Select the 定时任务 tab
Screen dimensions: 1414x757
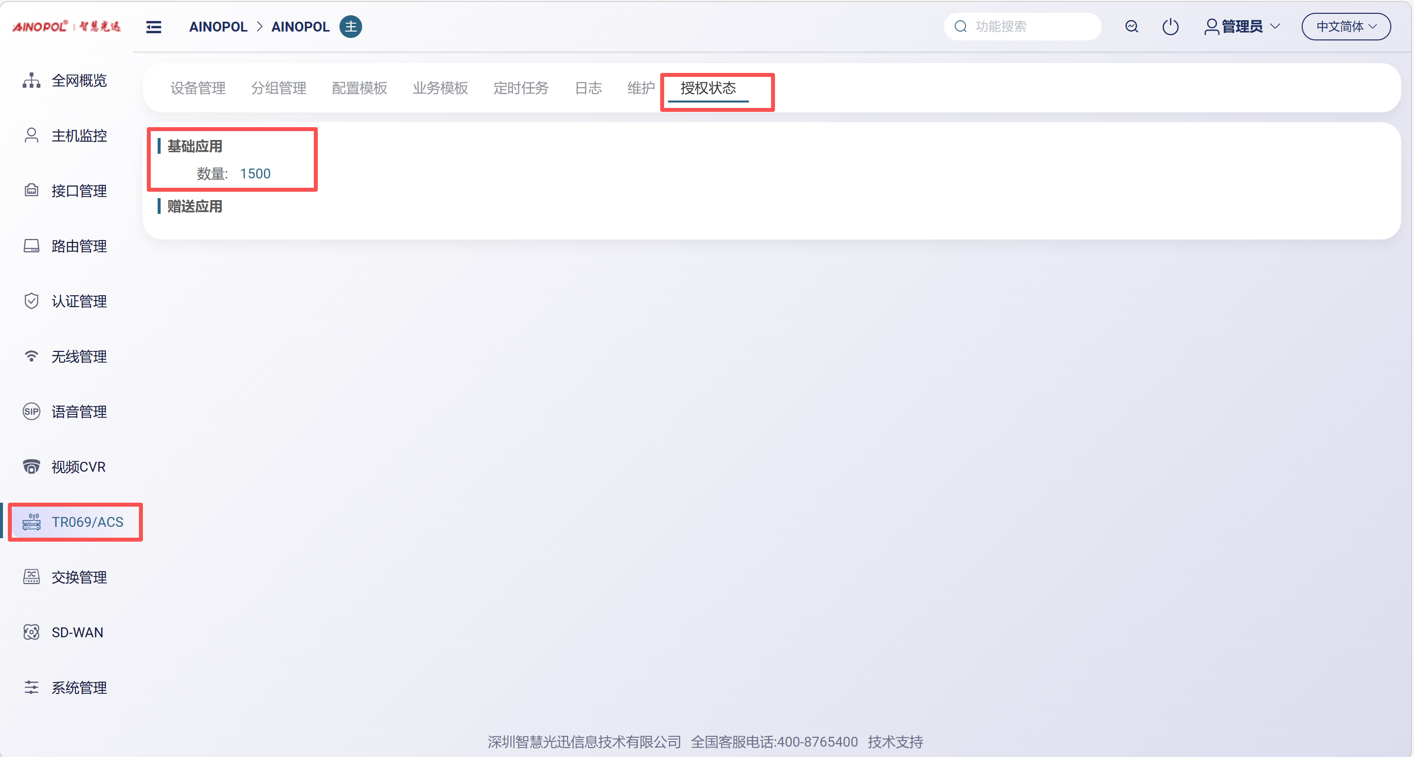point(521,88)
